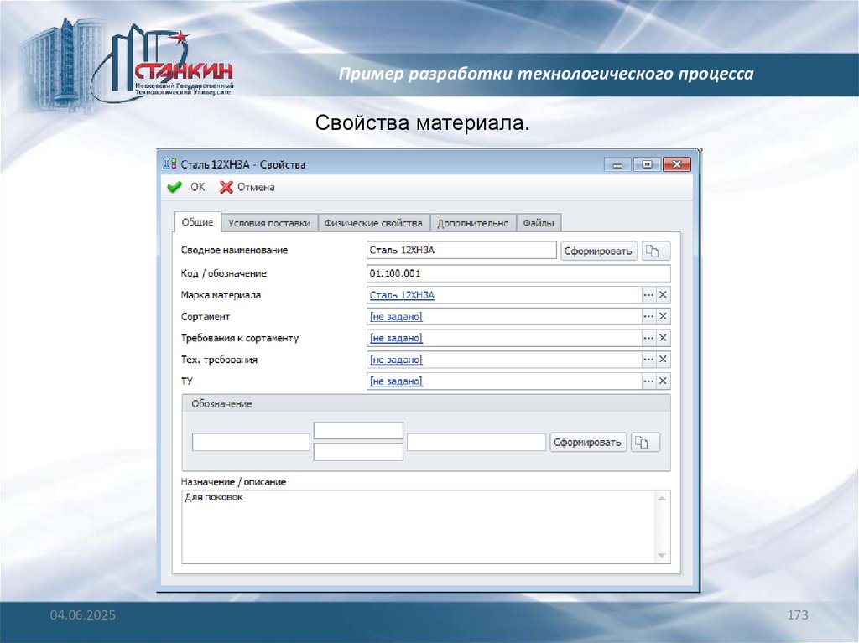
Task: Go to the Дополнительно tab
Action: (x=473, y=223)
